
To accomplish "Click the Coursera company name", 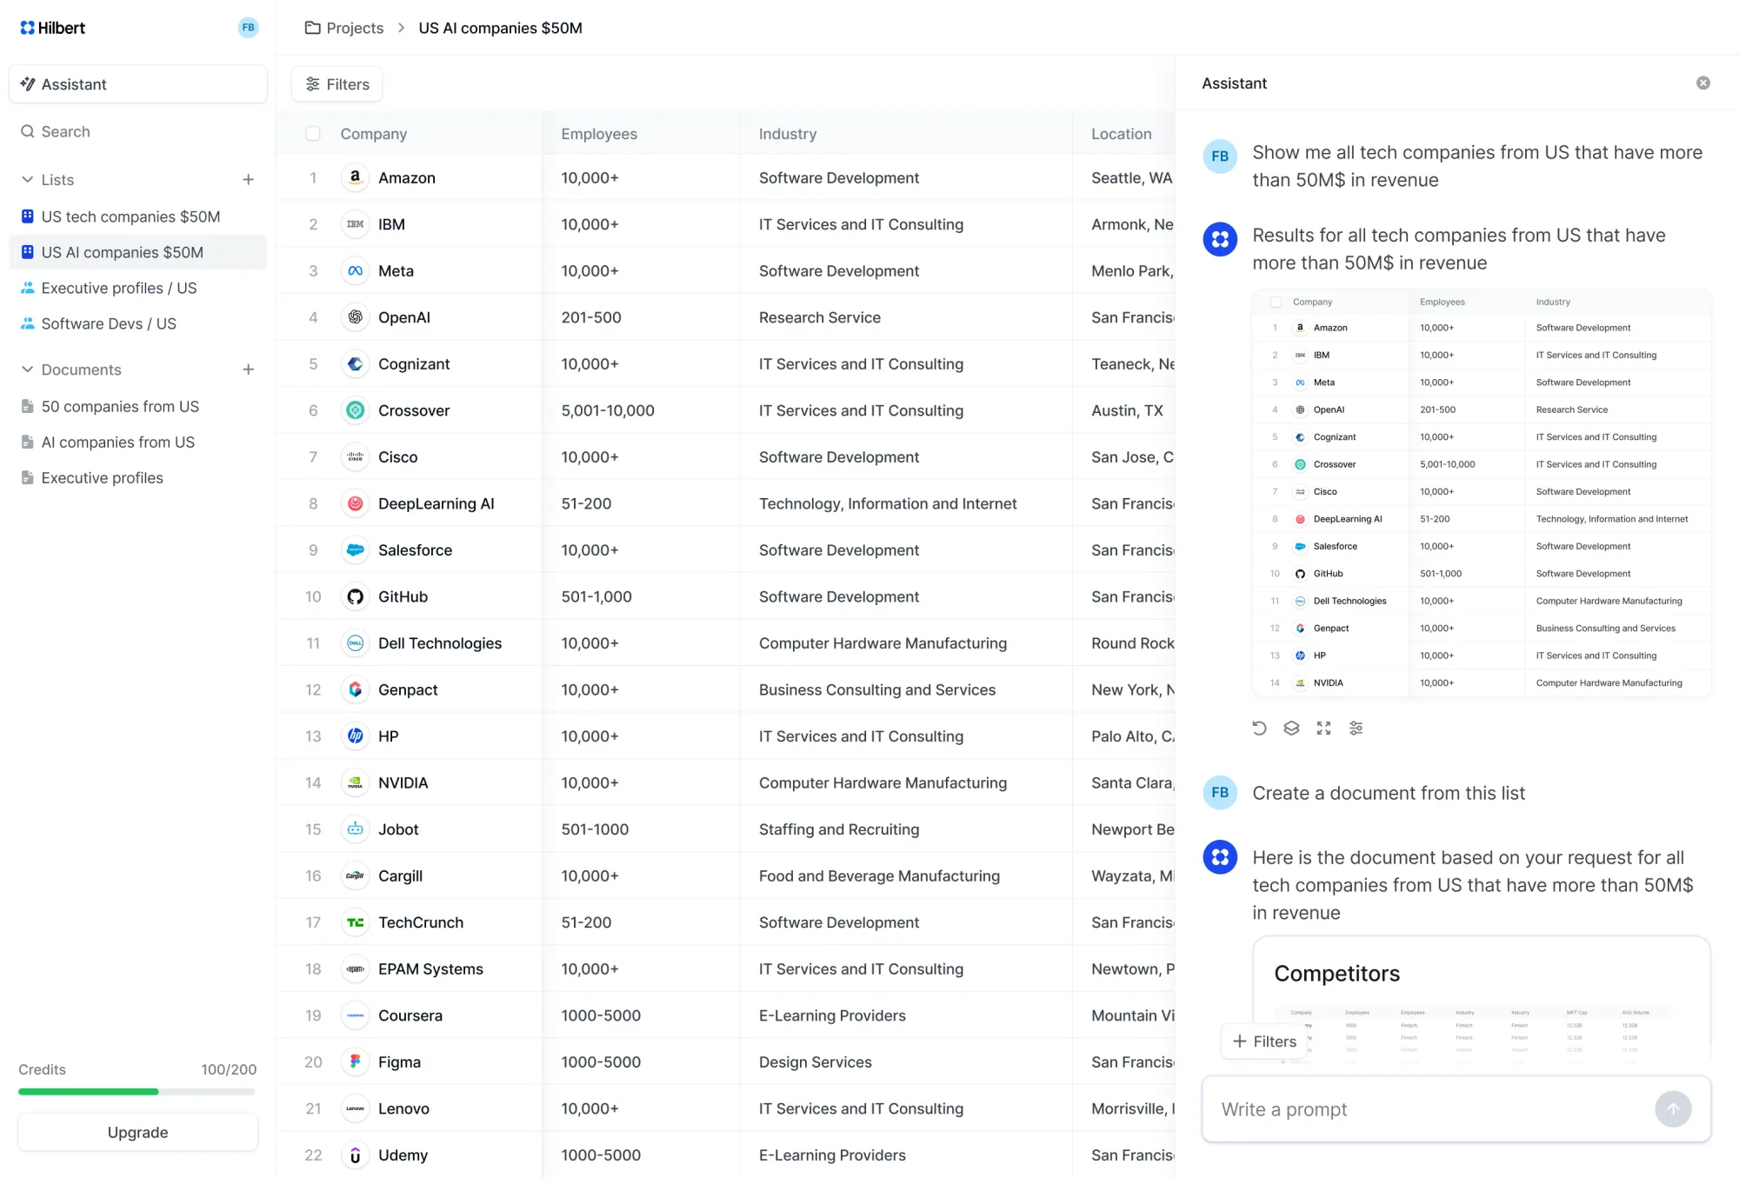I will pyautogui.click(x=410, y=1015).
